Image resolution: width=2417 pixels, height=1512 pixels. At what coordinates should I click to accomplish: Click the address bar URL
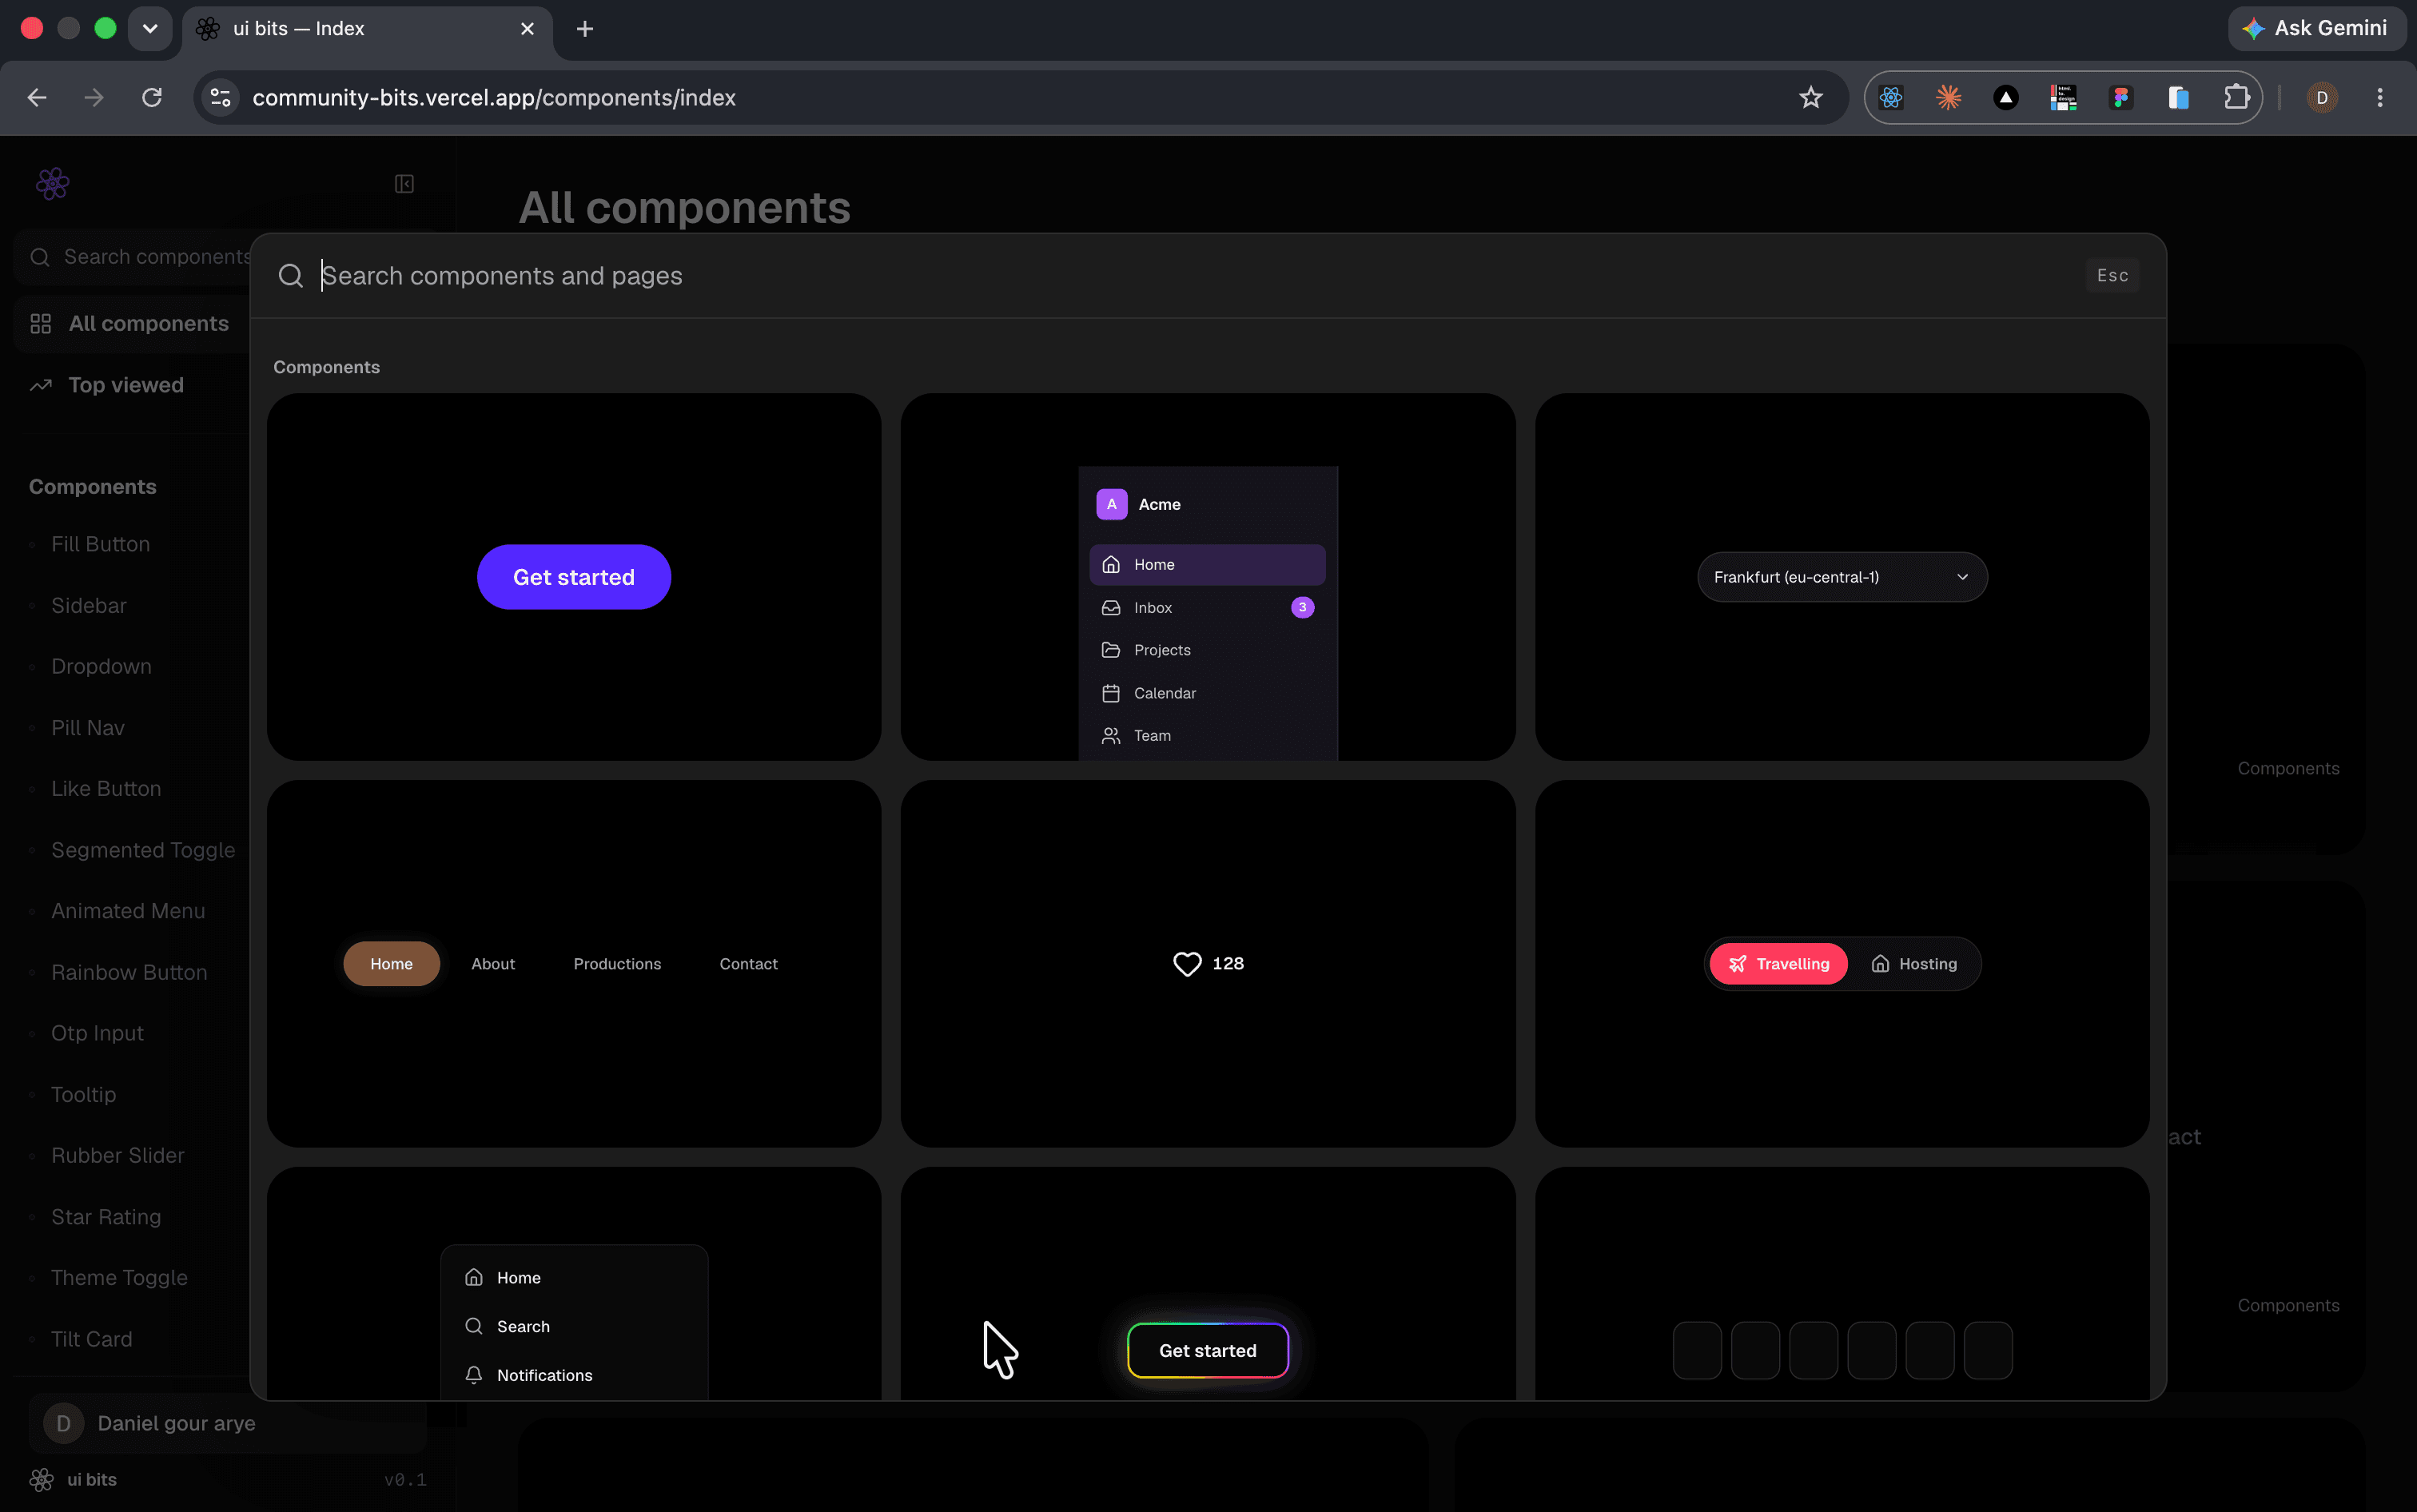[x=494, y=97]
